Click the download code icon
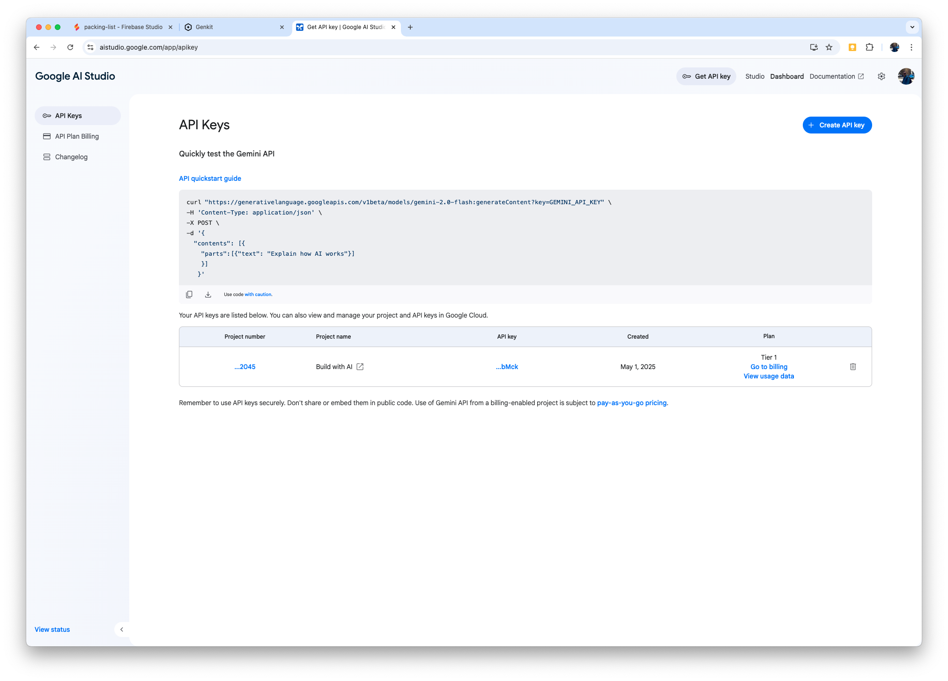 208,295
